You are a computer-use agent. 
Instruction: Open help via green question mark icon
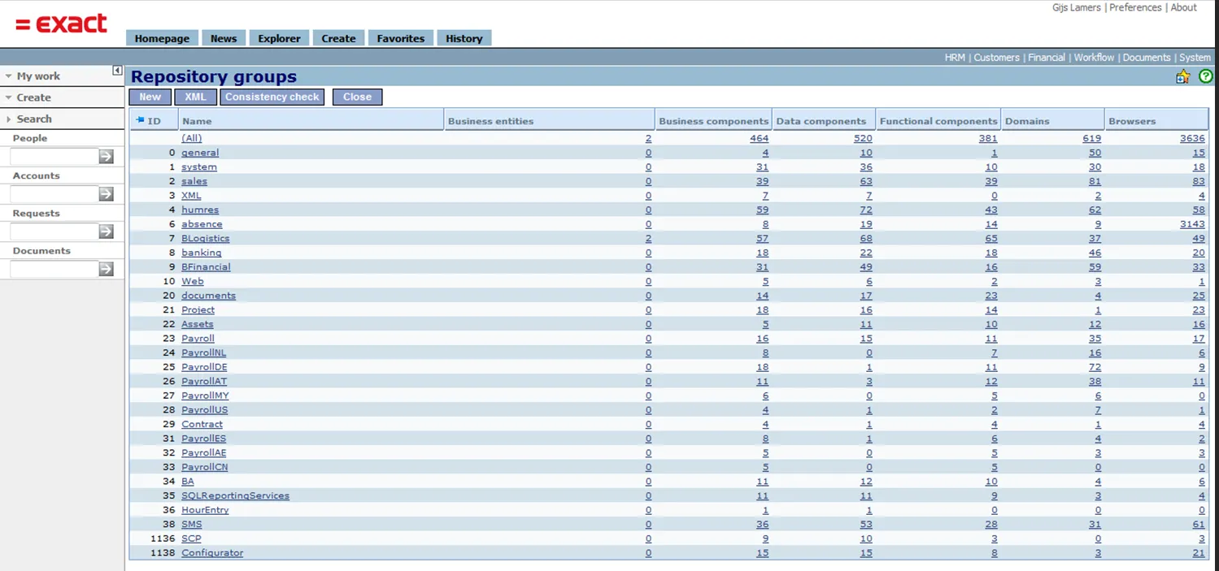1205,76
